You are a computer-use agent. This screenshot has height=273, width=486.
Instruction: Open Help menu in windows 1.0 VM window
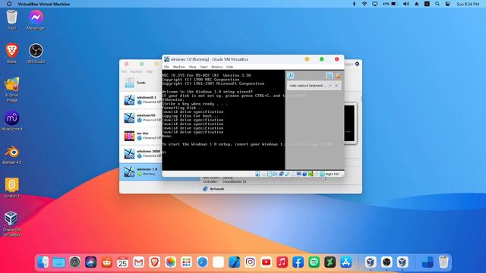[x=229, y=67]
